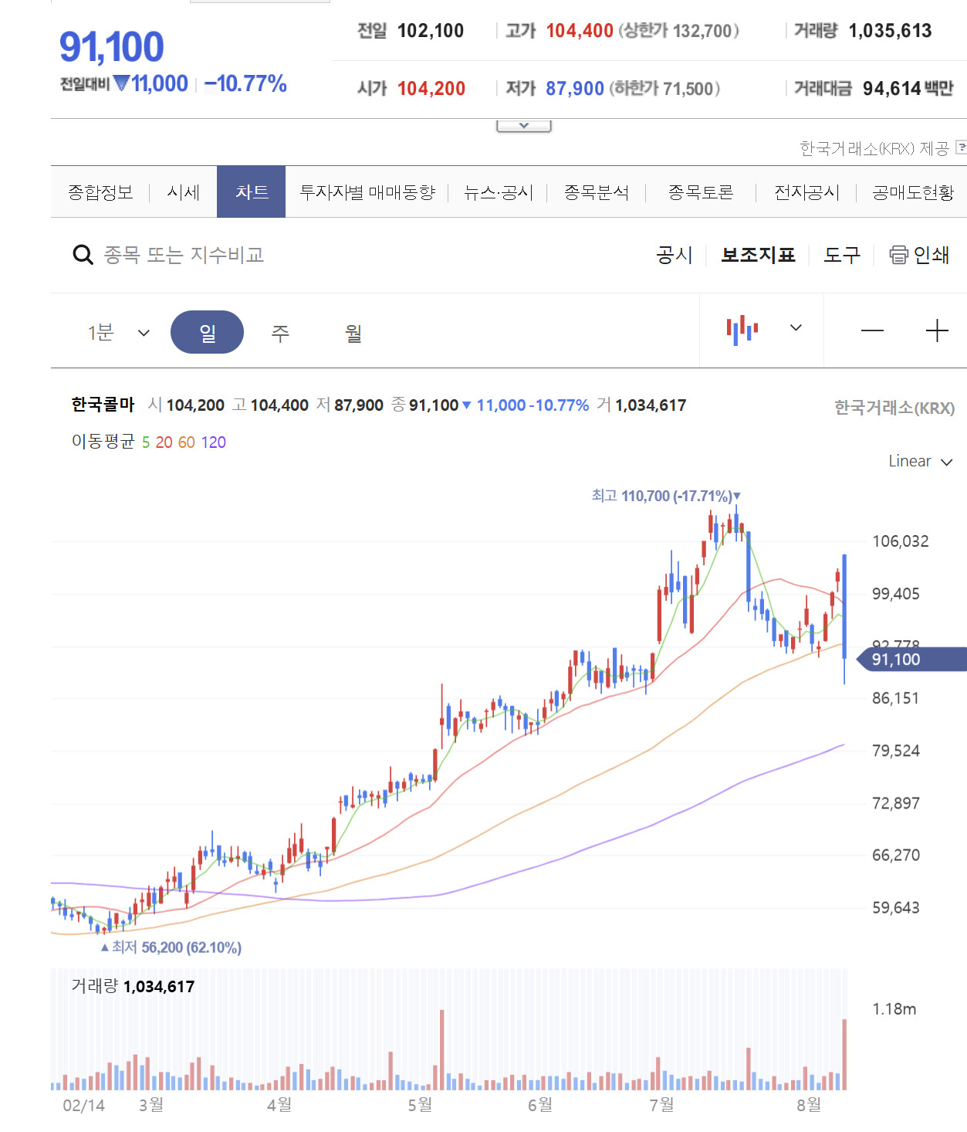Click the candlestick chart type icon
This screenshot has width=967, height=1132.
(x=742, y=330)
